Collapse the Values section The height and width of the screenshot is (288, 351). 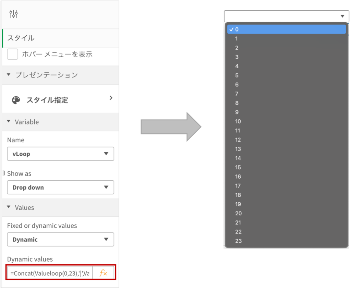tap(9, 207)
